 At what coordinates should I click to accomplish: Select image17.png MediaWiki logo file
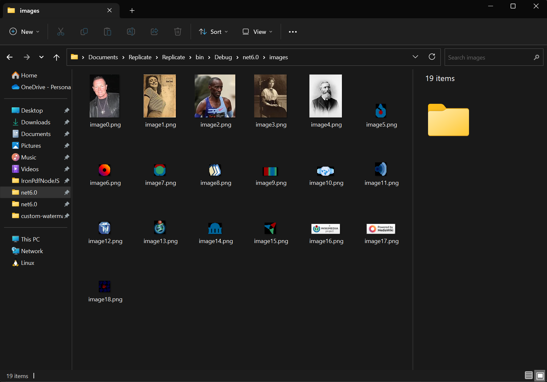coord(381,229)
